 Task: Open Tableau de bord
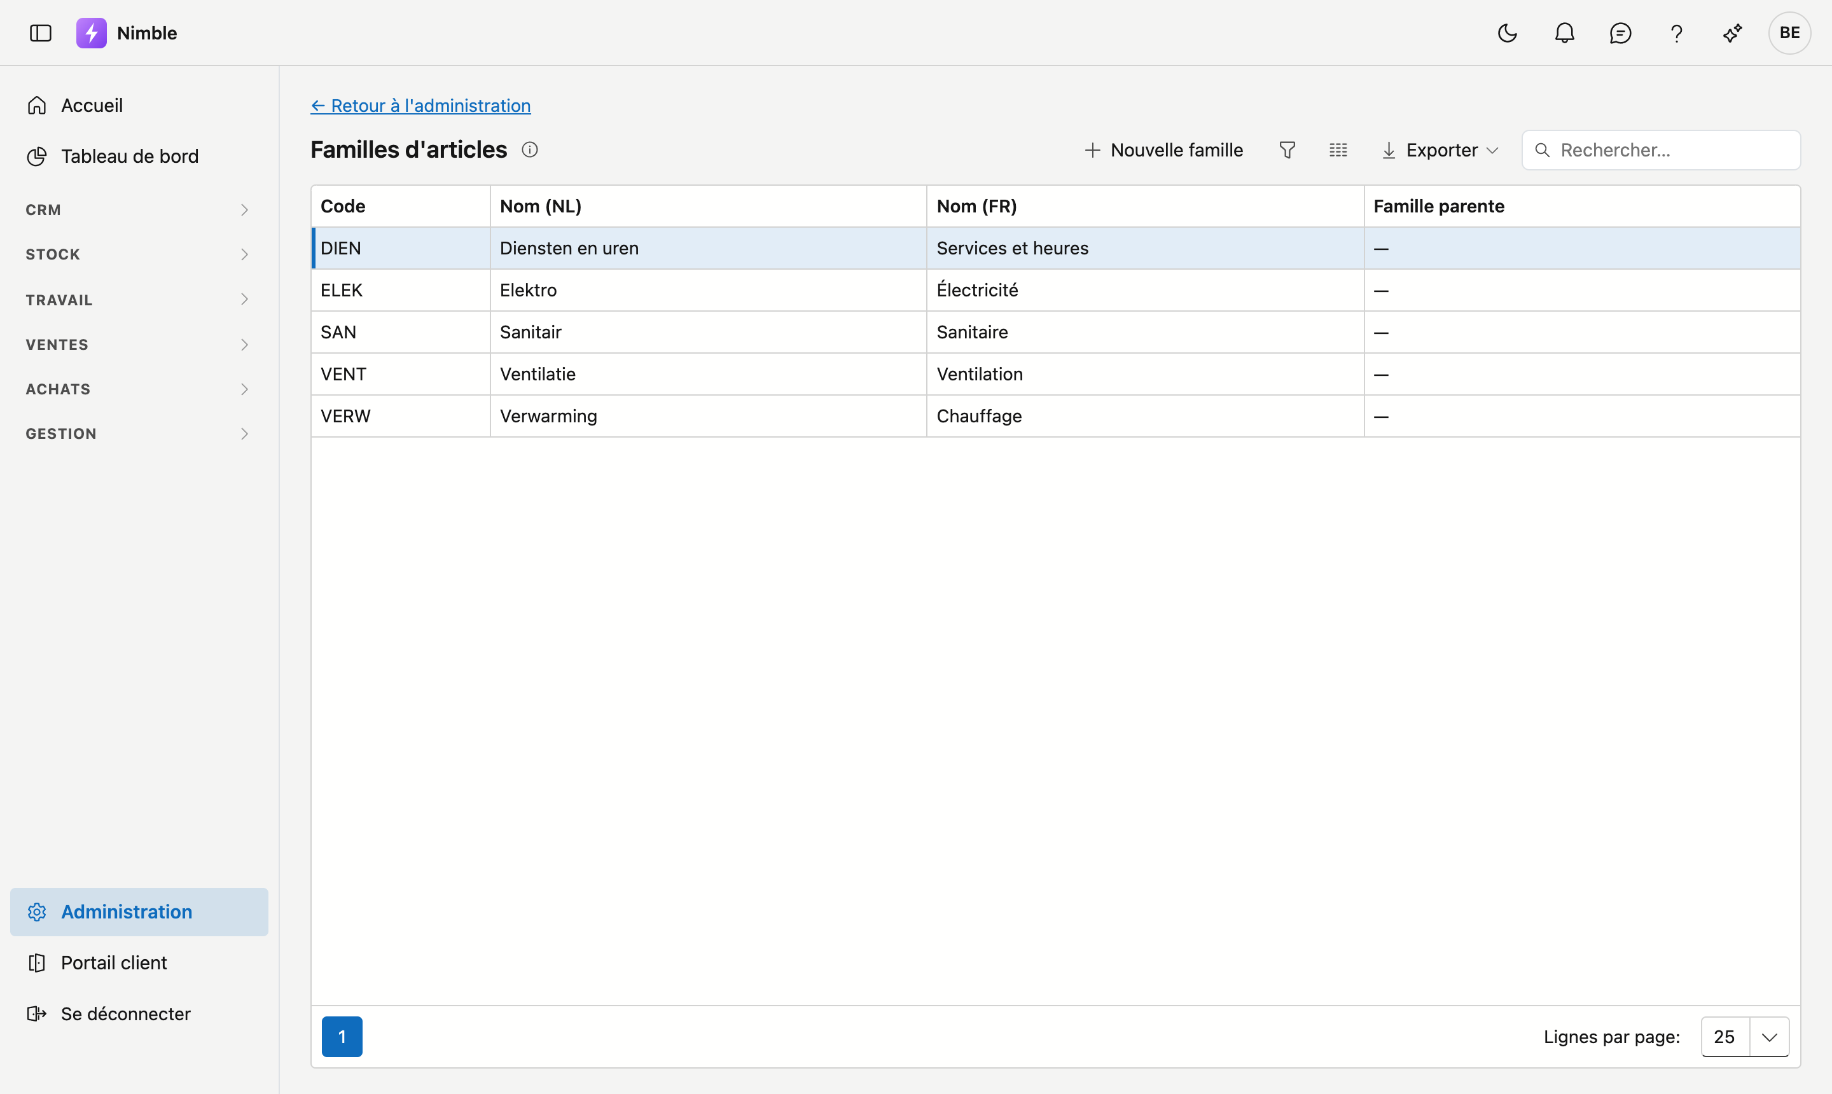[x=139, y=156]
